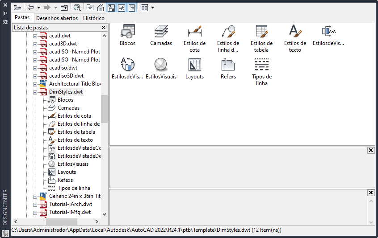
Task: Click the folder tree scroll right arrow
Action: [97, 222]
